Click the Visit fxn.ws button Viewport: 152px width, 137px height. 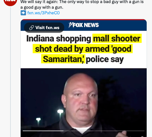coord(44,28)
